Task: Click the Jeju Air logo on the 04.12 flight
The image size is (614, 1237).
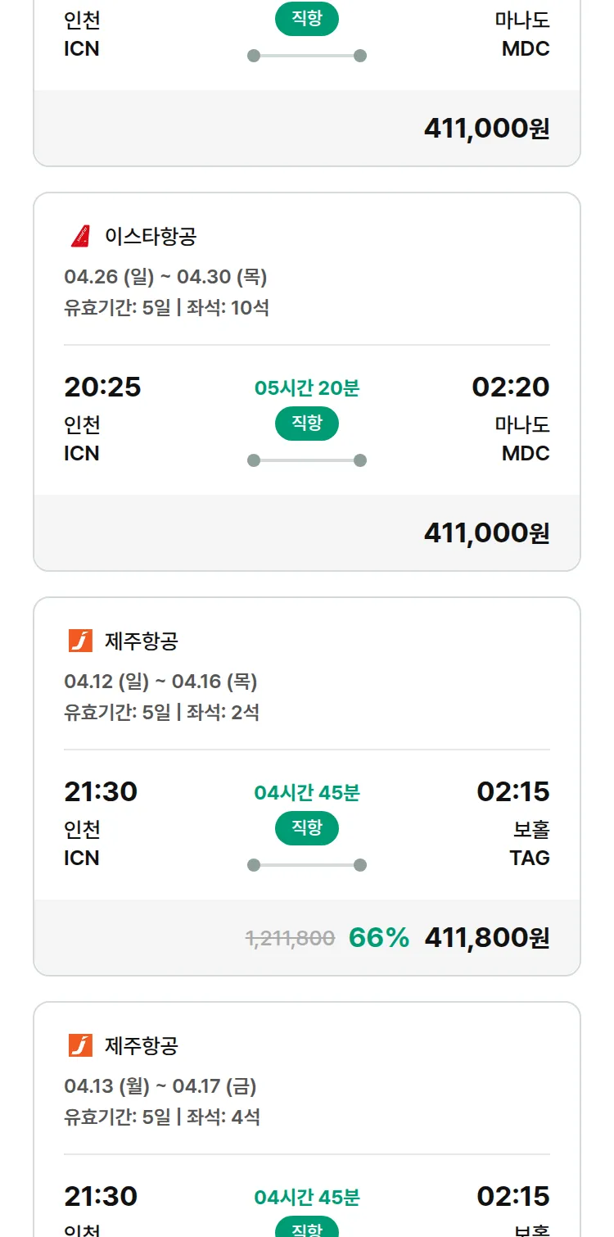Action: [80, 641]
